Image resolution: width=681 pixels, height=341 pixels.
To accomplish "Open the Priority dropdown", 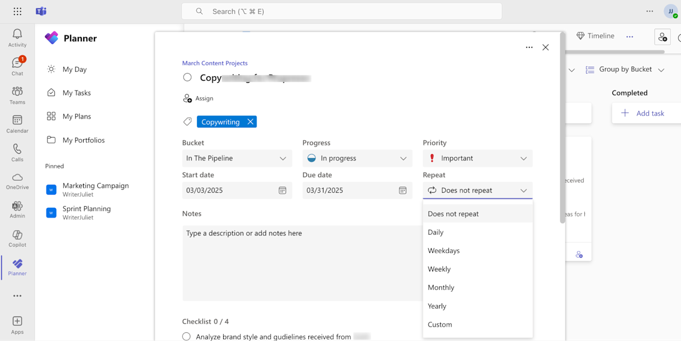I will coord(477,158).
